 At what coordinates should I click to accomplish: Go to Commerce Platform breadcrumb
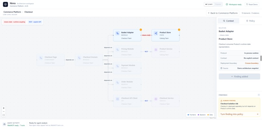click(x=12, y=12)
